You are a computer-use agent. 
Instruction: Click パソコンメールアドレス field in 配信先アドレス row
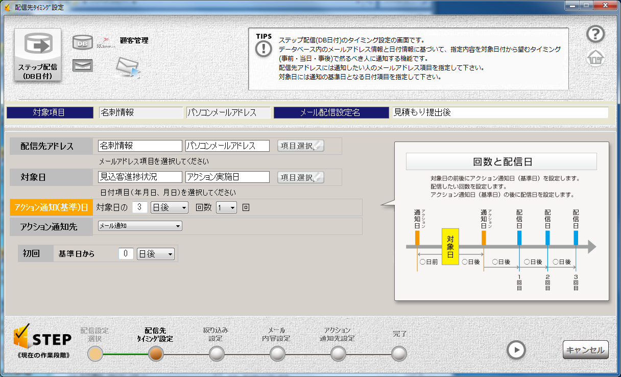(x=227, y=146)
